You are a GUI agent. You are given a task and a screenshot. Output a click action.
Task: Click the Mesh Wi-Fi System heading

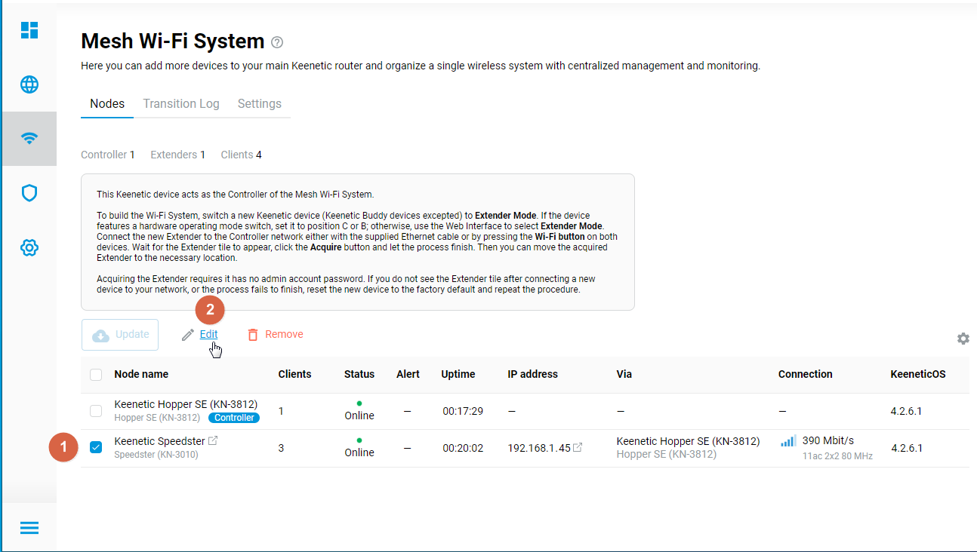click(173, 41)
